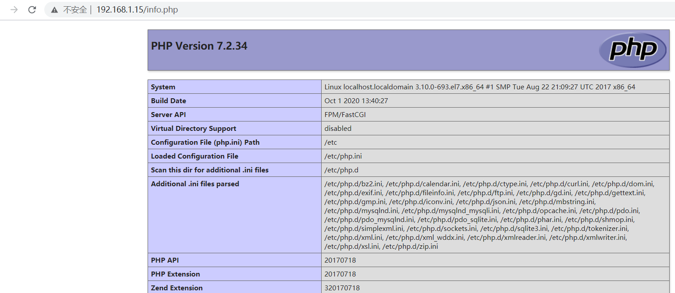Click the Linux localhost.localdomain system value

click(480, 87)
